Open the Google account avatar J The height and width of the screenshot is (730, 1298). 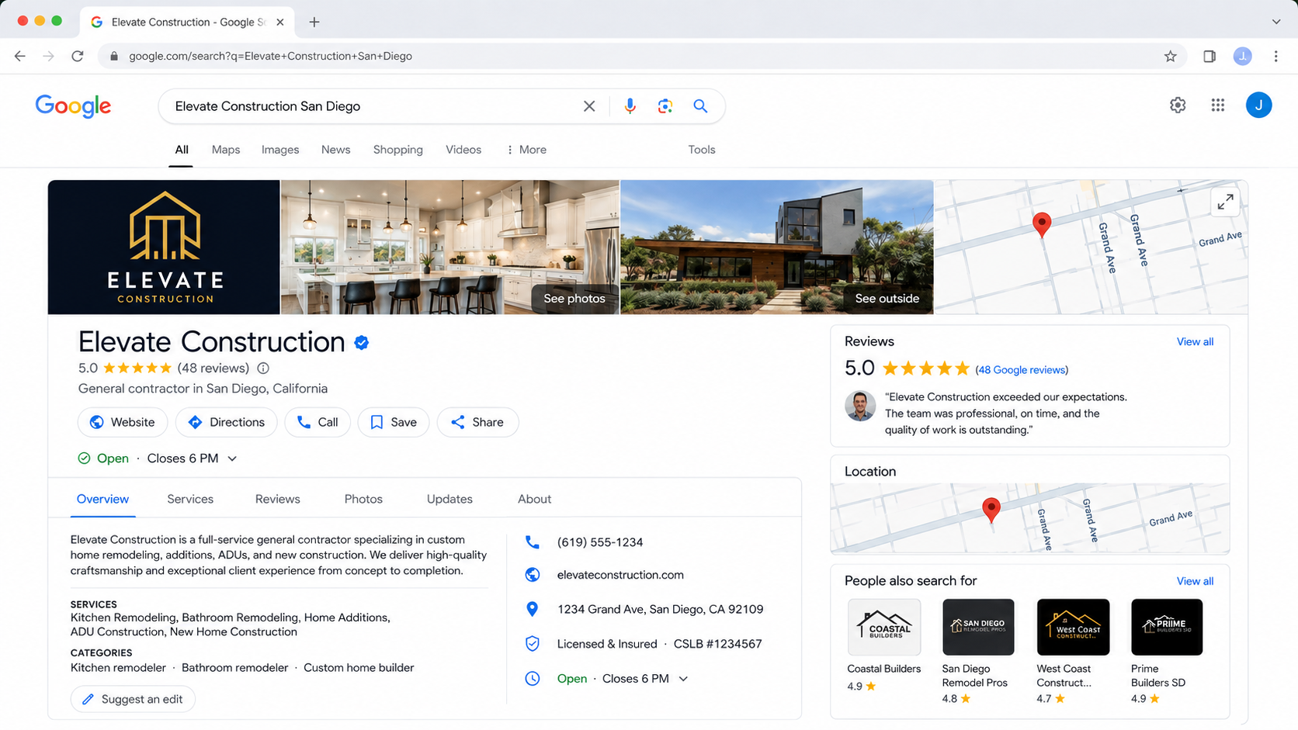point(1258,105)
